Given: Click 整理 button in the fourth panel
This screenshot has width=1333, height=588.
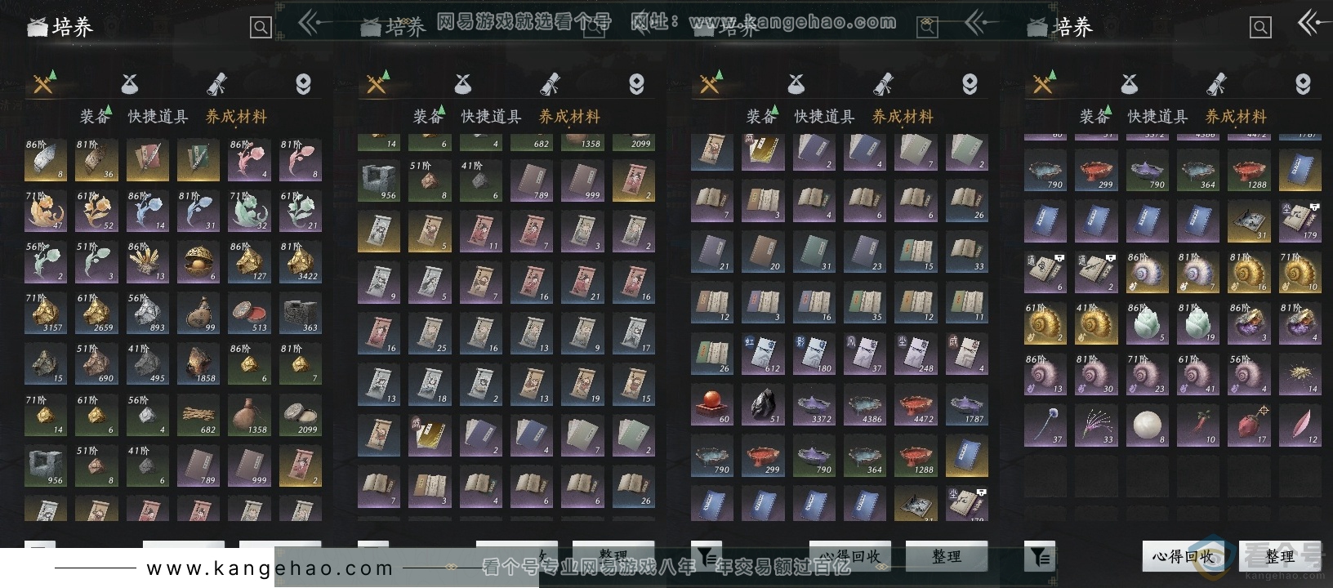Looking at the screenshot, I should coord(1279,556).
